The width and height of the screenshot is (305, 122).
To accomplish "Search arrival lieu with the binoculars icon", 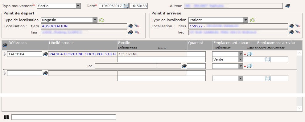I will tap(291, 32).
